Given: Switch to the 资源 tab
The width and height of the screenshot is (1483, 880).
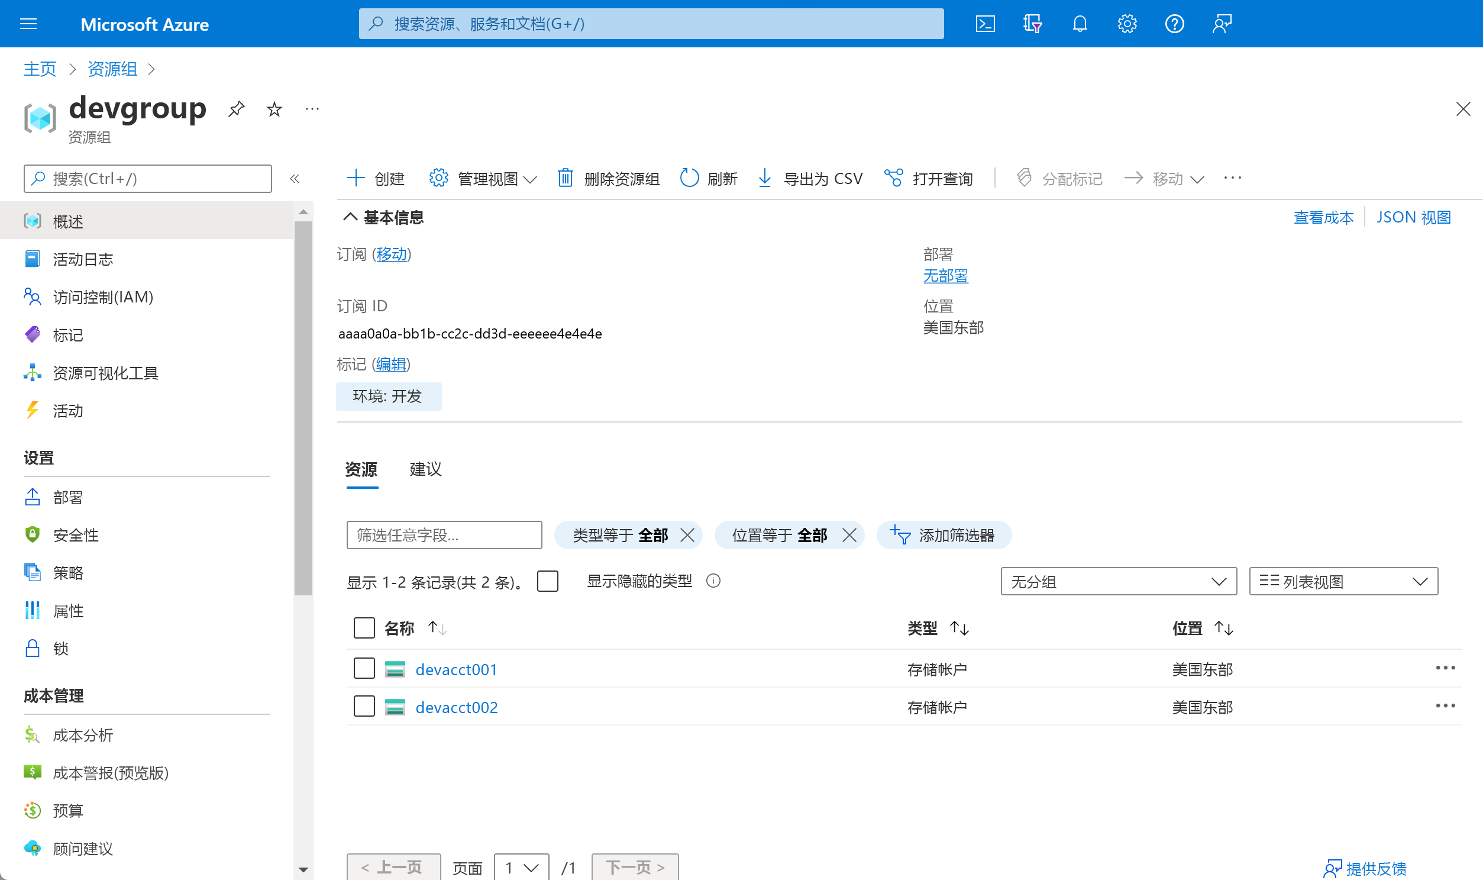Looking at the screenshot, I should pyautogui.click(x=361, y=470).
